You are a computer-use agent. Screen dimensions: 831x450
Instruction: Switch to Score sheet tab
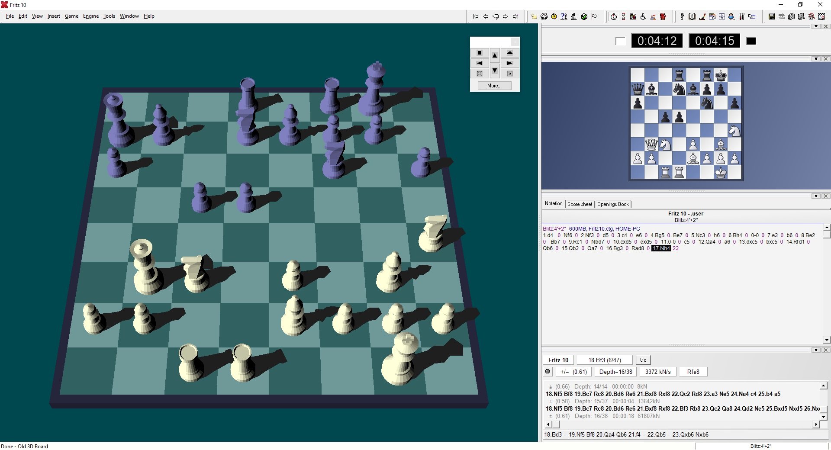coord(580,204)
